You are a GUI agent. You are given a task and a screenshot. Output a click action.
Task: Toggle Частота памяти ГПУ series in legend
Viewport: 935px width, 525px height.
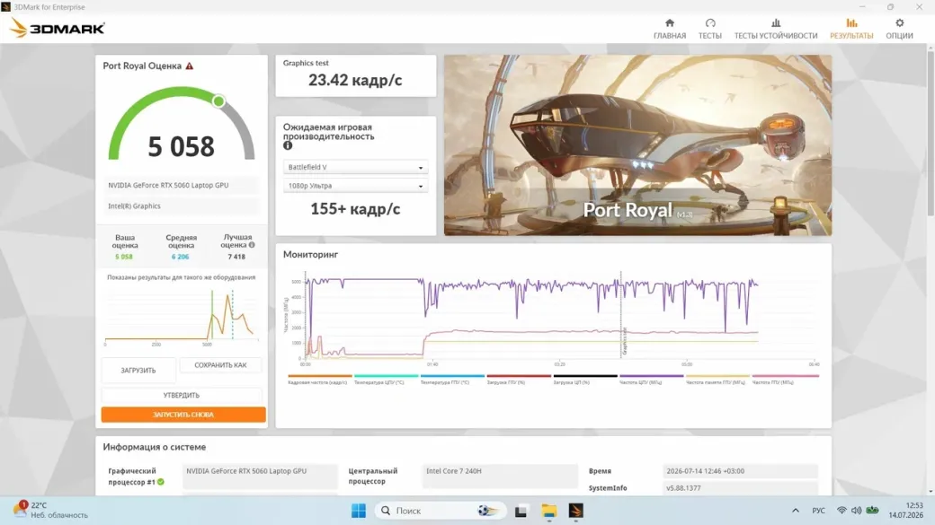point(717,379)
